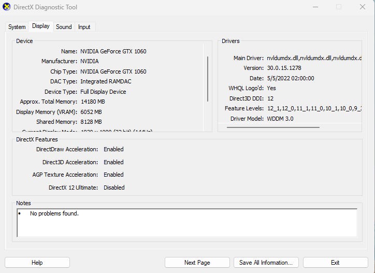Click 'Full Display Device' value
The height and width of the screenshot is (273, 375).
click(x=103, y=92)
